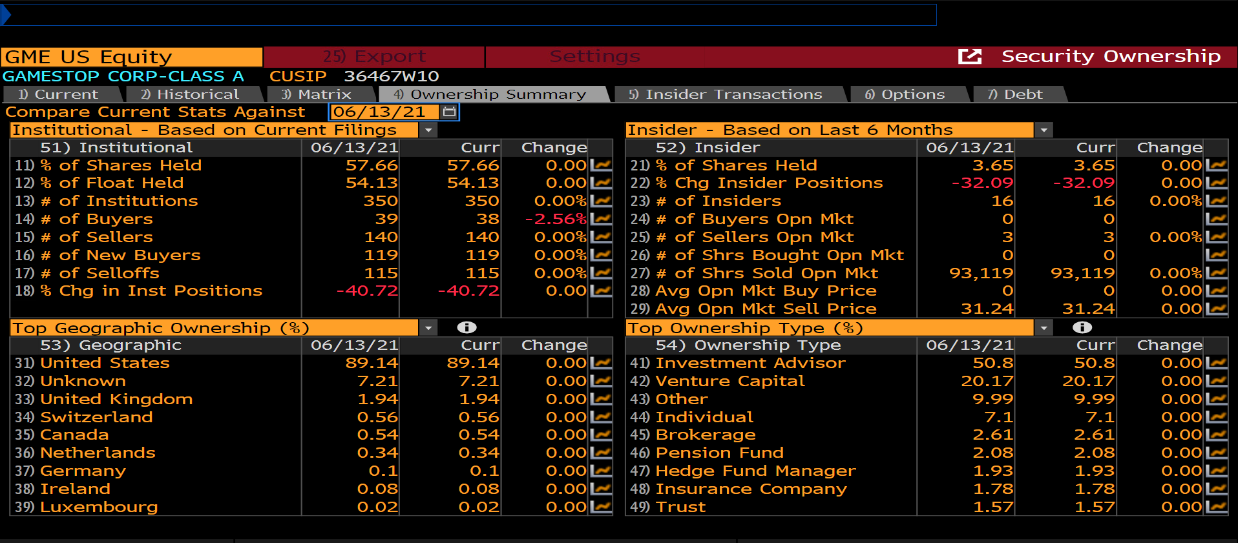The width and height of the screenshot is (1238, 543).
Task: Open chart icon for % Chg in Inst Positions
Action: pos(601,291)
